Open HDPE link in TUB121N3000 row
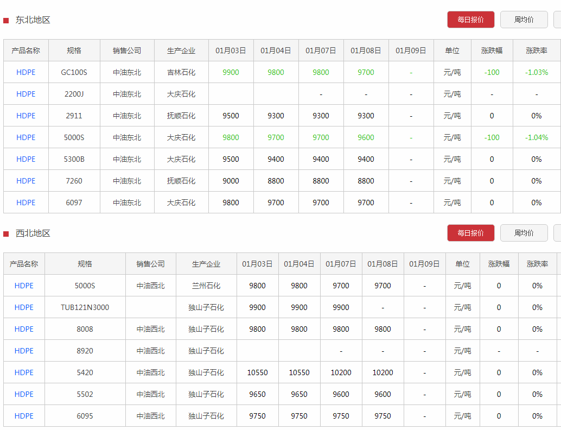The image size is (561, 430). pos(24,307)
